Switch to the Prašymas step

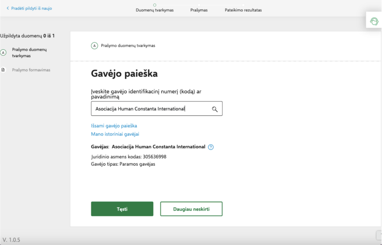(x=199, y=10)
